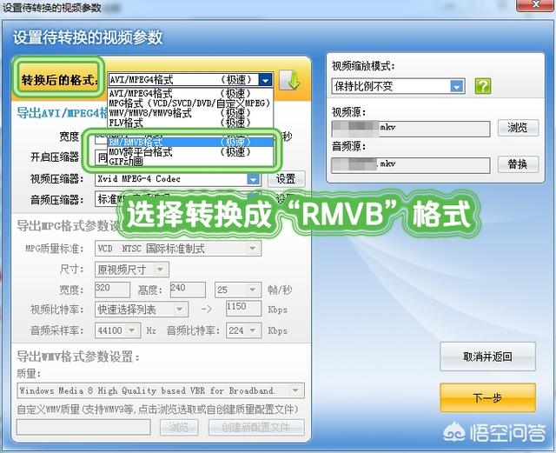Open the 视频缩放模式 dropdown (保持比例不变)

(398, 86)
